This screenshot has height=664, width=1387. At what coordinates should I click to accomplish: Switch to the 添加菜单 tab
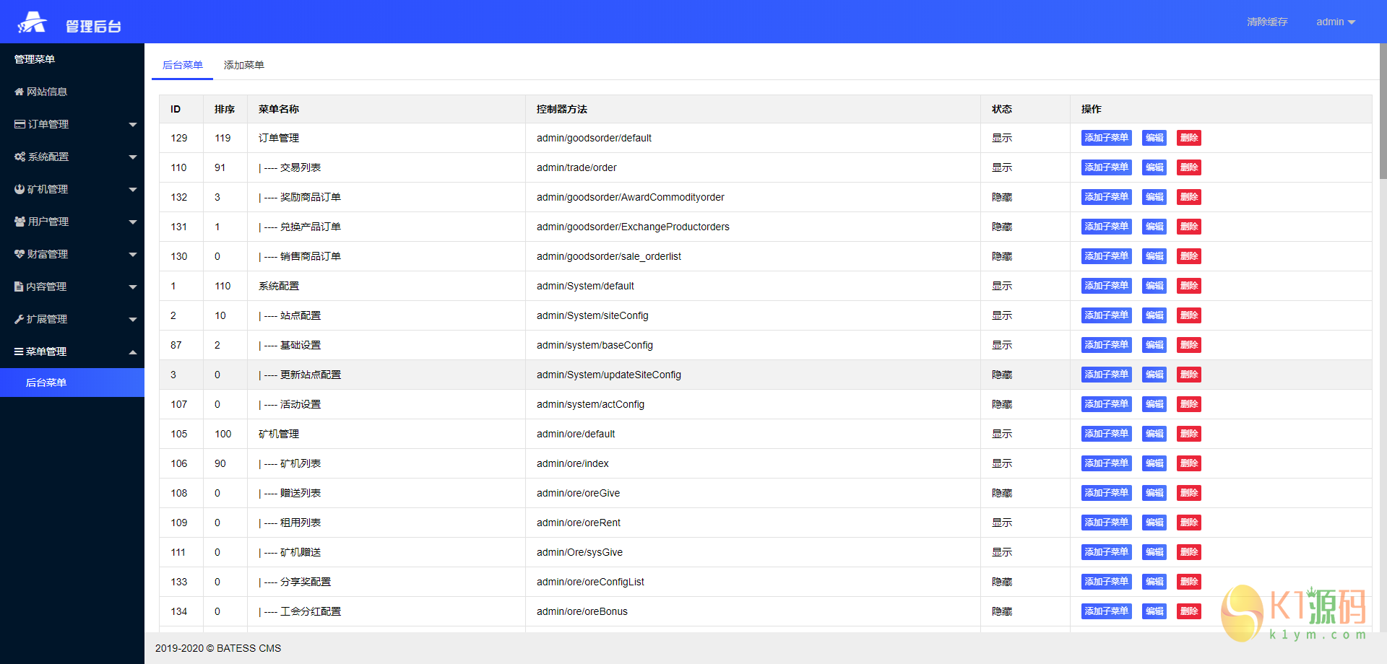(x=243, y=65)
